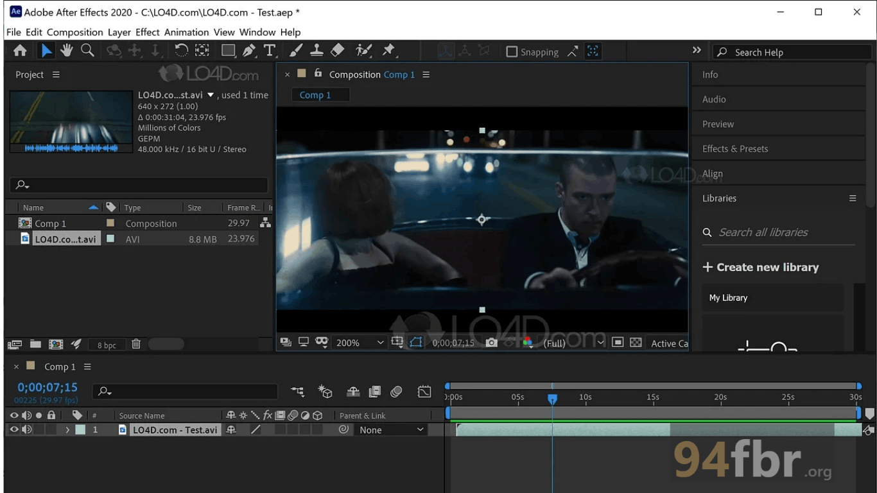Screen dimensions: 877x493
Task: Open the (Full) resolution dropdown
Action: (x=574, y=343)
